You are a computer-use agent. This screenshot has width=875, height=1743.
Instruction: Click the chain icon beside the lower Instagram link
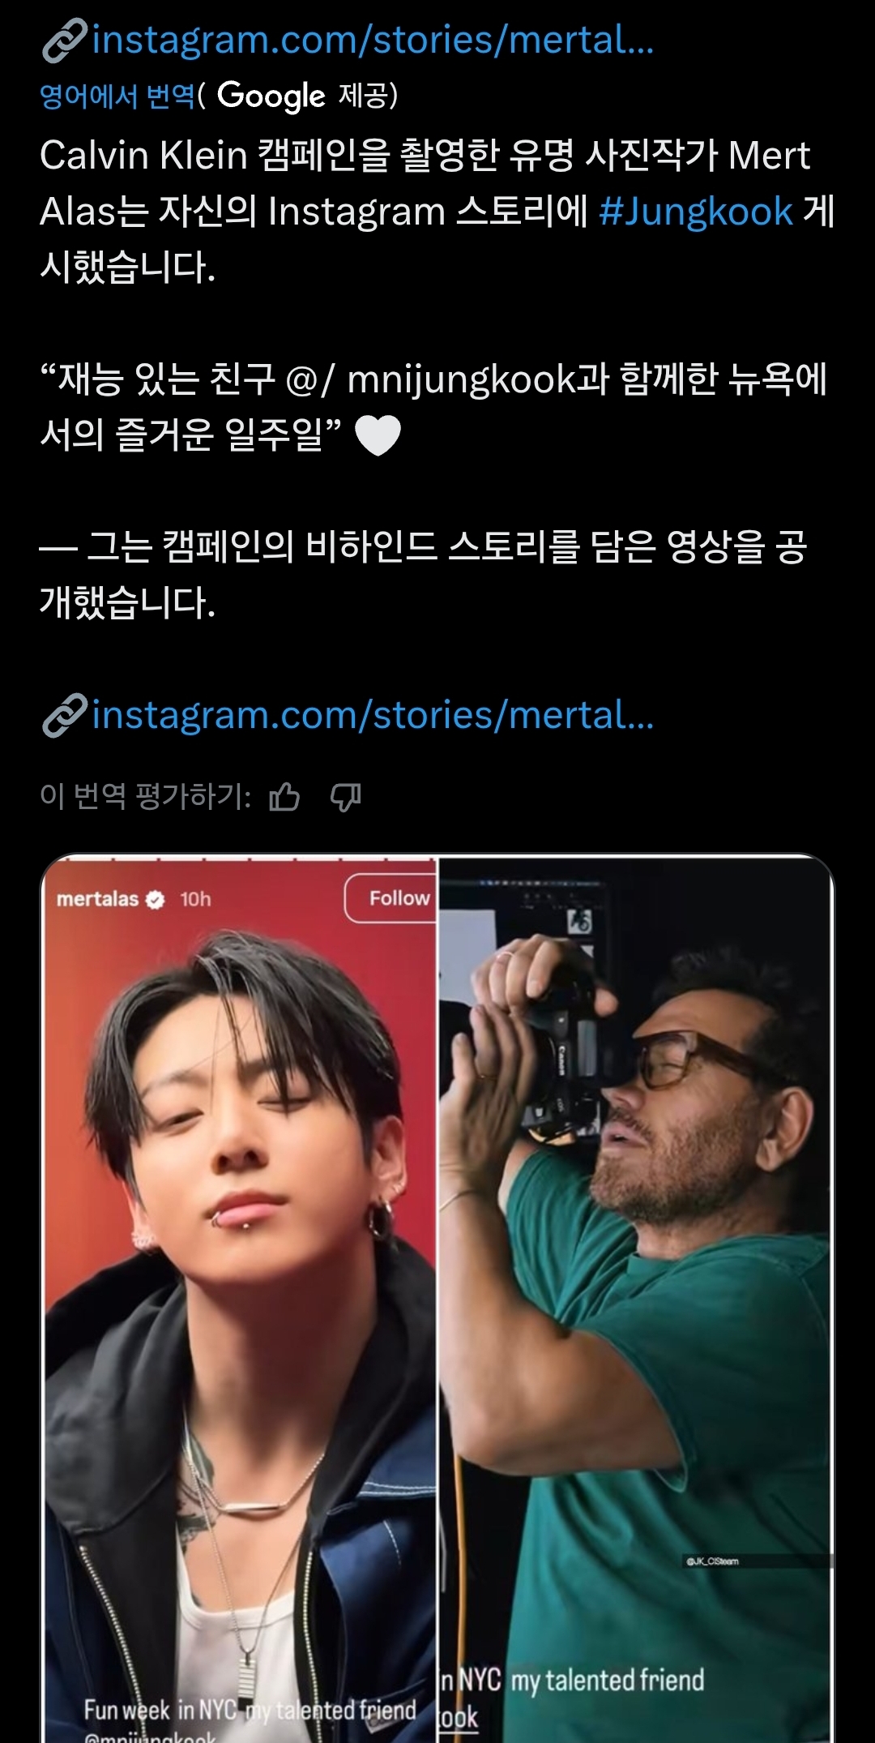tap(64, 715)
